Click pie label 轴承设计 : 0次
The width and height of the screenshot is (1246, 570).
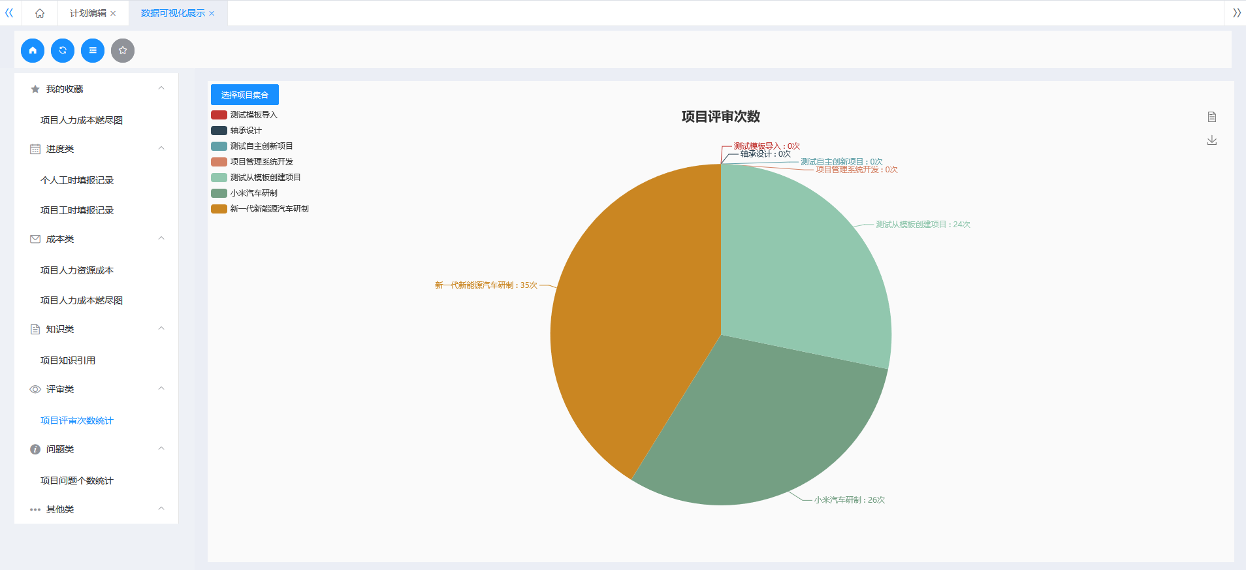[x=765, y=154]
